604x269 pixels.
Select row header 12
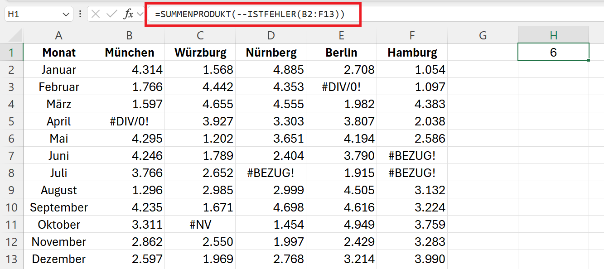click(11, 242)
